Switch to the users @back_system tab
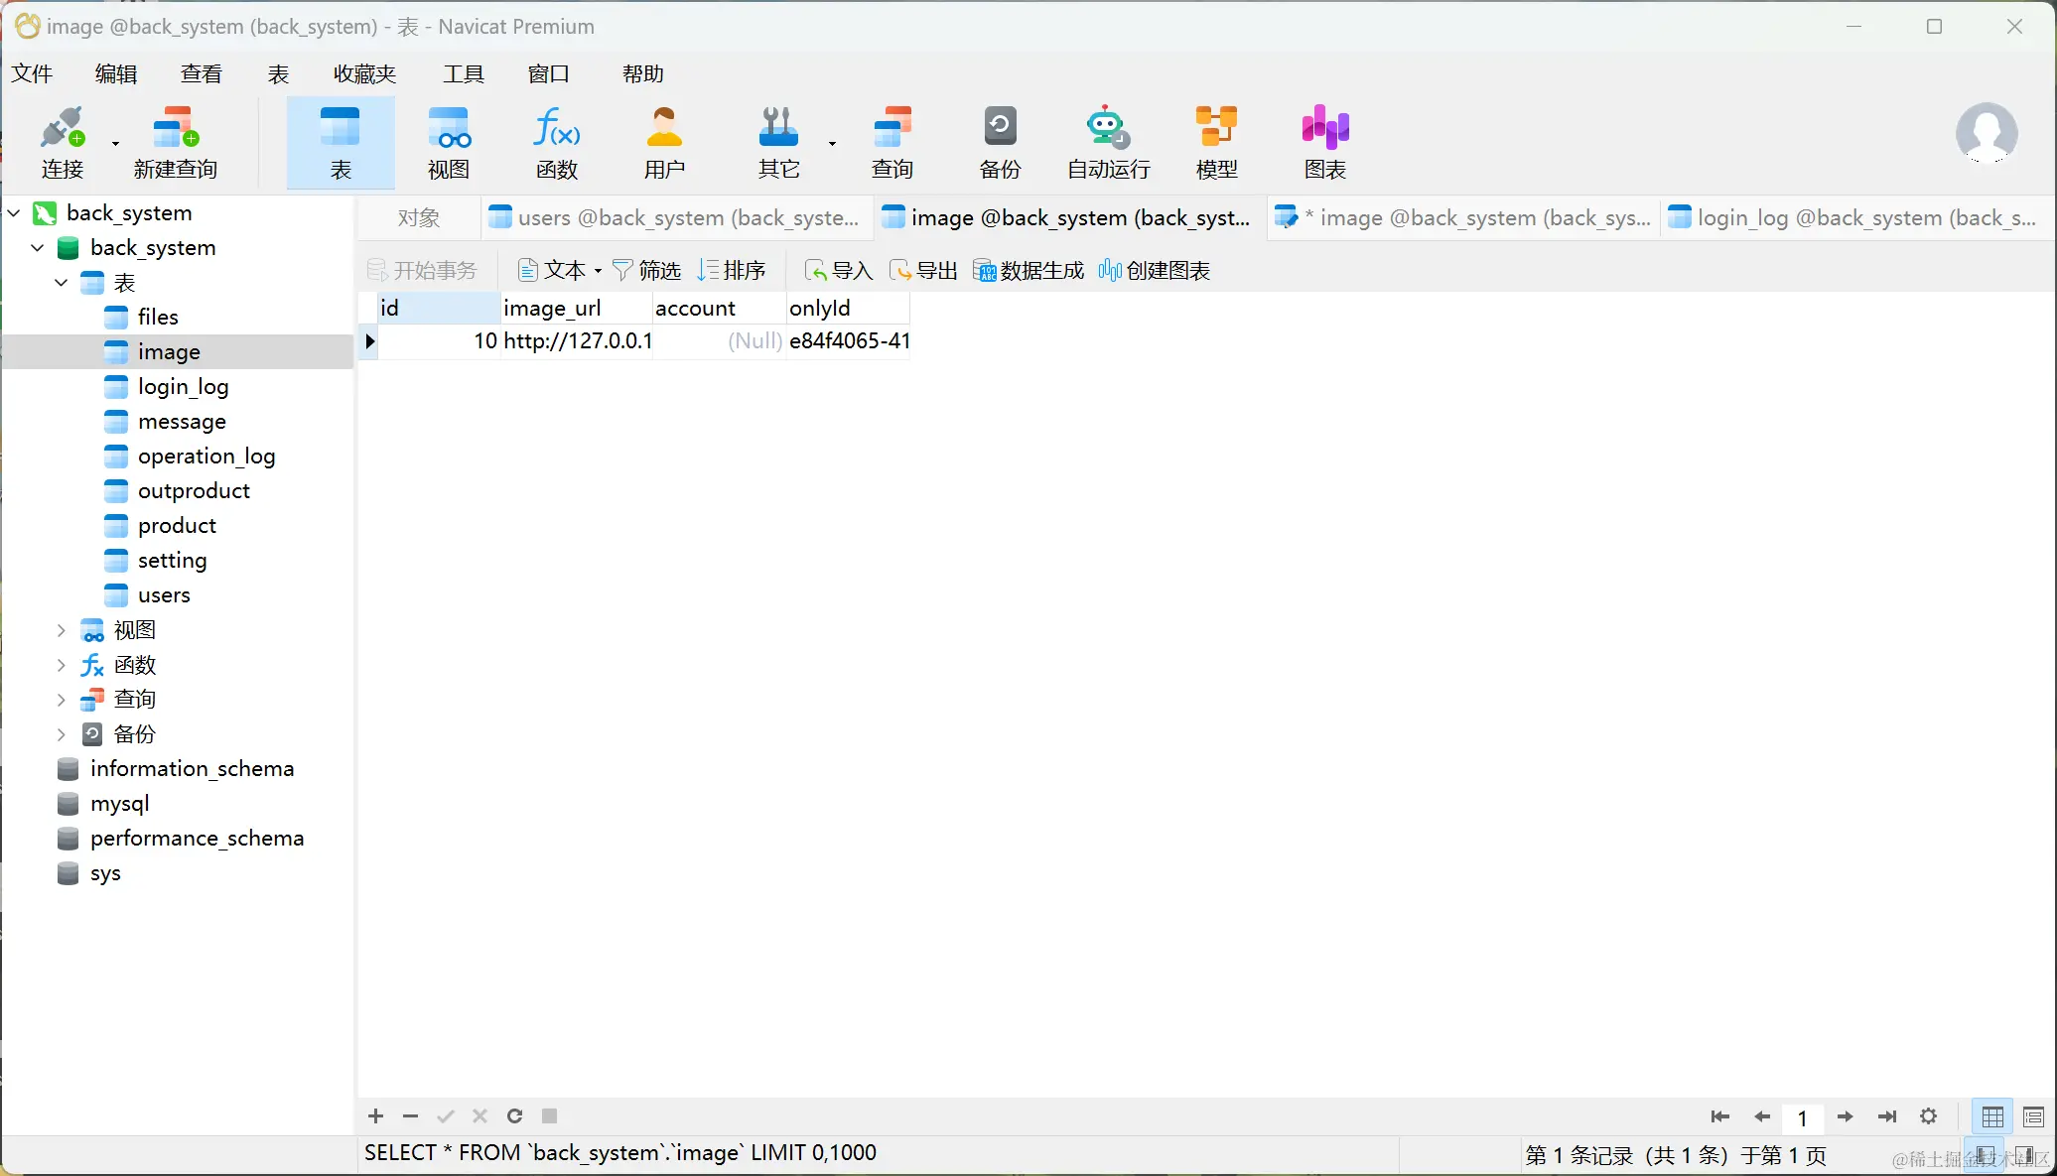The image size is (2057, 1176). [x=675, y=217]
